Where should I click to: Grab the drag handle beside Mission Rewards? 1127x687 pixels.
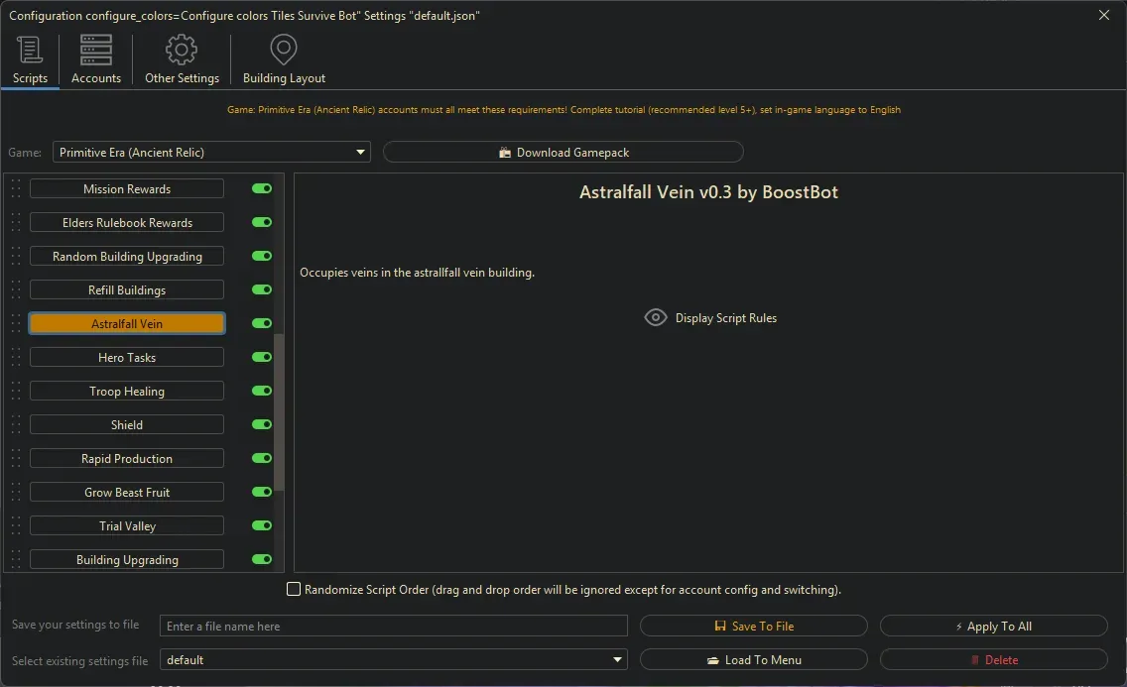[x=16, y=189]
